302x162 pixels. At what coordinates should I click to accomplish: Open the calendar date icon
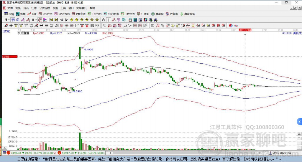[x=130, y=20]
